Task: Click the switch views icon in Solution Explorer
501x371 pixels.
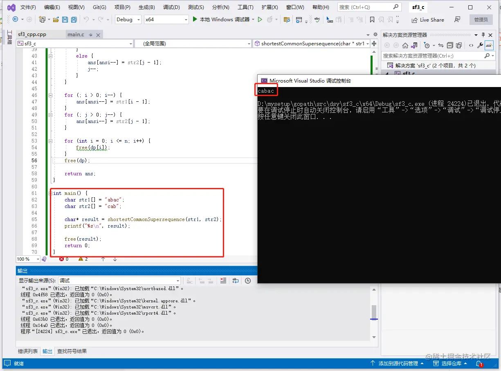Action: (414, 45)
